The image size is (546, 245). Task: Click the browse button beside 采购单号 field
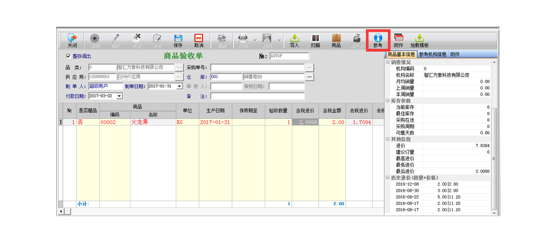click(x=310, y=67)
